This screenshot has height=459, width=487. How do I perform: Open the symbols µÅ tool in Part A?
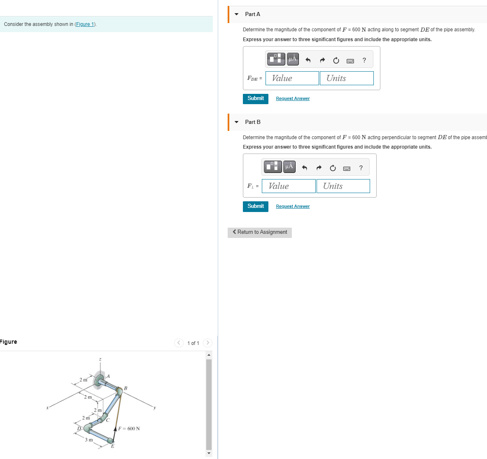tap(293, 59)
